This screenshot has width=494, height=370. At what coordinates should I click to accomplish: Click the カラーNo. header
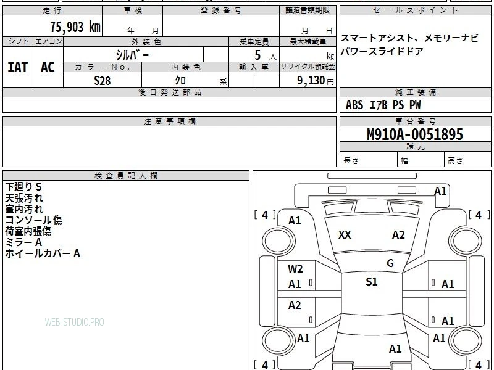(x=103, y=67)
